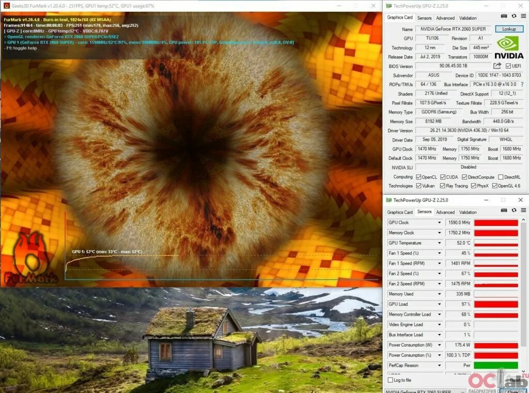Switch to Advanced tab in top GPU-Z window

445,18
